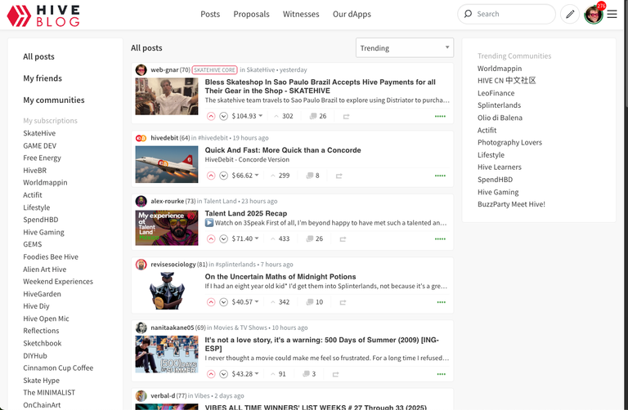Downvote the Concorde post
Viewport: 628px width, 410px height.
[x=224, y=176]
